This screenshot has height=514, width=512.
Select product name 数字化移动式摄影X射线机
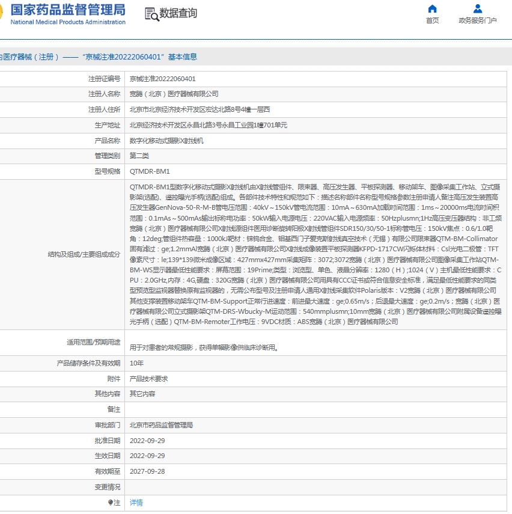pos(166,141)
